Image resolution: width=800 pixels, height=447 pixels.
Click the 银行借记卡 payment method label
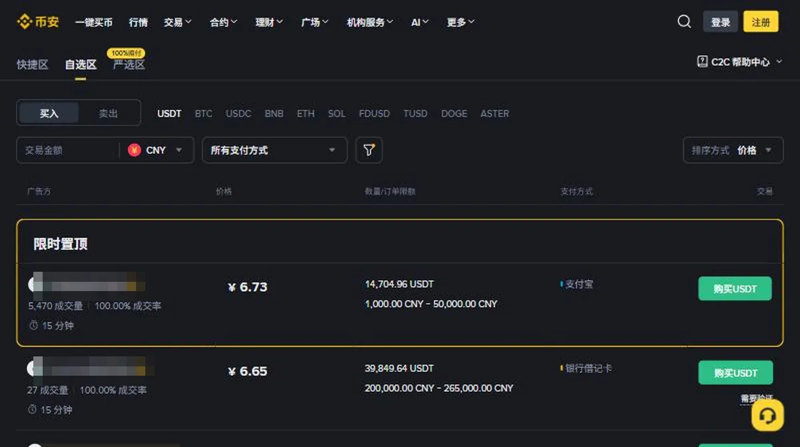click(x=588, y=368)
